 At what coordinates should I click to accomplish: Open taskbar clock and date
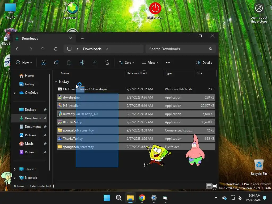click(253, 198)
